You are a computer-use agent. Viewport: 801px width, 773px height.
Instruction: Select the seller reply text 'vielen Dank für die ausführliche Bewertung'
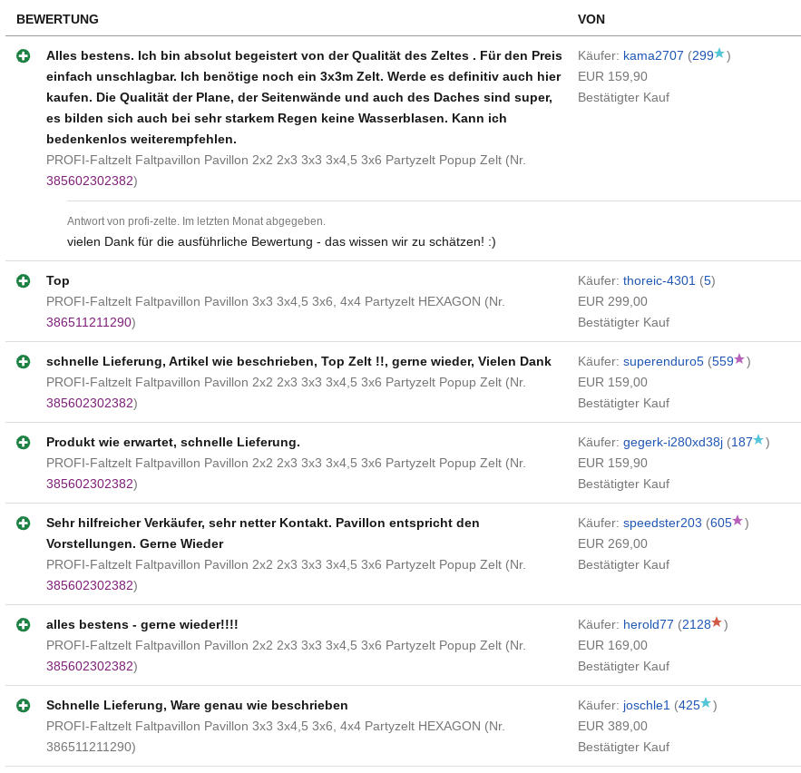click(190, 241)
